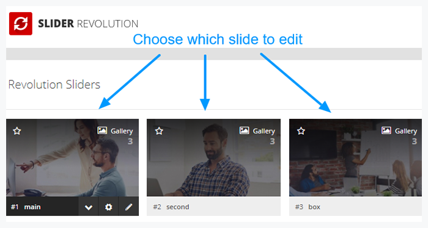428x228 pixels.
Task: Expand the chevron dropdown on #1 main
Action: [89, 207]
